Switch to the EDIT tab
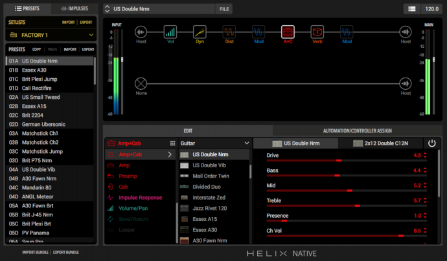447x261 pixels. point(188,130)
